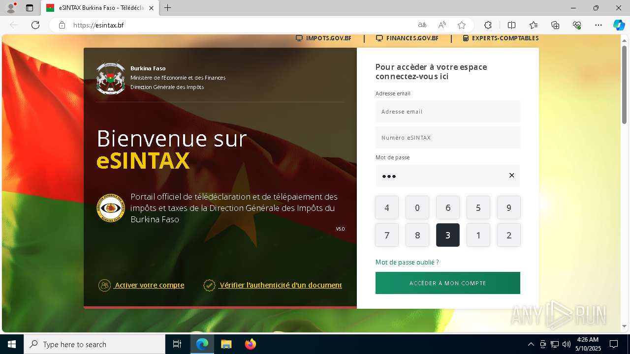Click the browser profile avatar icon

10,8
